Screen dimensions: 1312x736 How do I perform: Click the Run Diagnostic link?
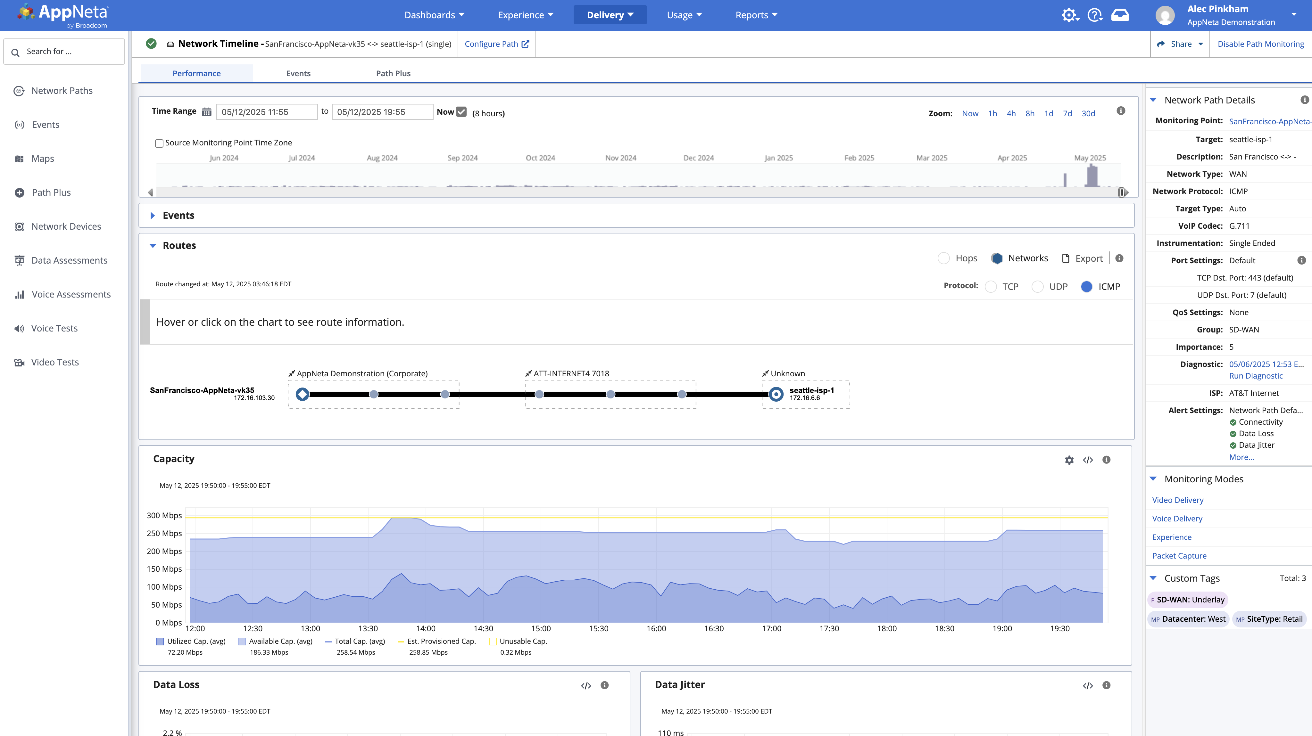(1256, 376)
